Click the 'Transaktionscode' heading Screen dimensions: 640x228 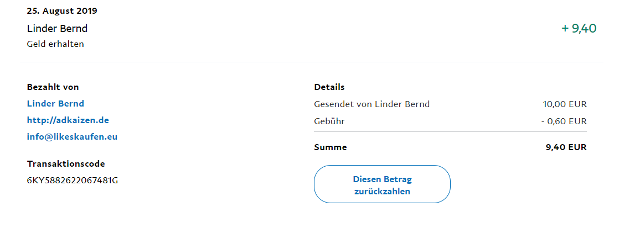[x=65, y=163]
